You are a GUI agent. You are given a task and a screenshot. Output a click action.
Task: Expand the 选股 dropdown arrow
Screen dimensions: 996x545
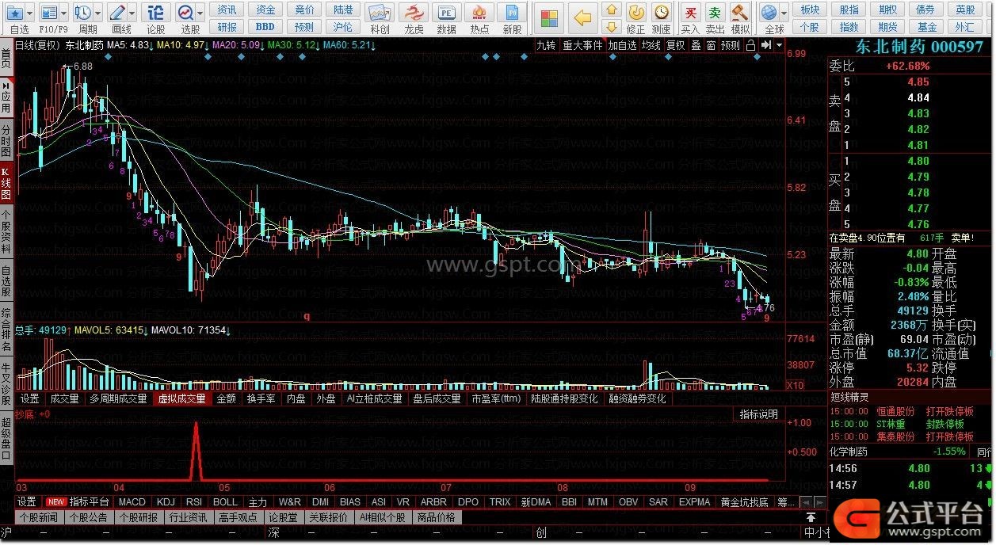(200, 13)
